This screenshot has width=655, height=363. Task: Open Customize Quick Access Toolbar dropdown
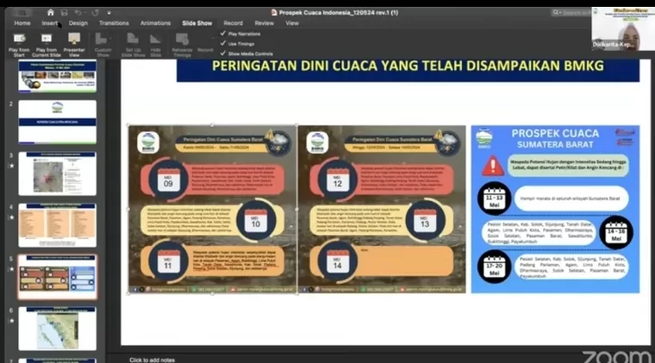pos(109,13)
